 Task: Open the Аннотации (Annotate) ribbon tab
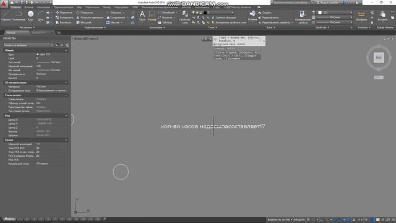click(43, 7)
